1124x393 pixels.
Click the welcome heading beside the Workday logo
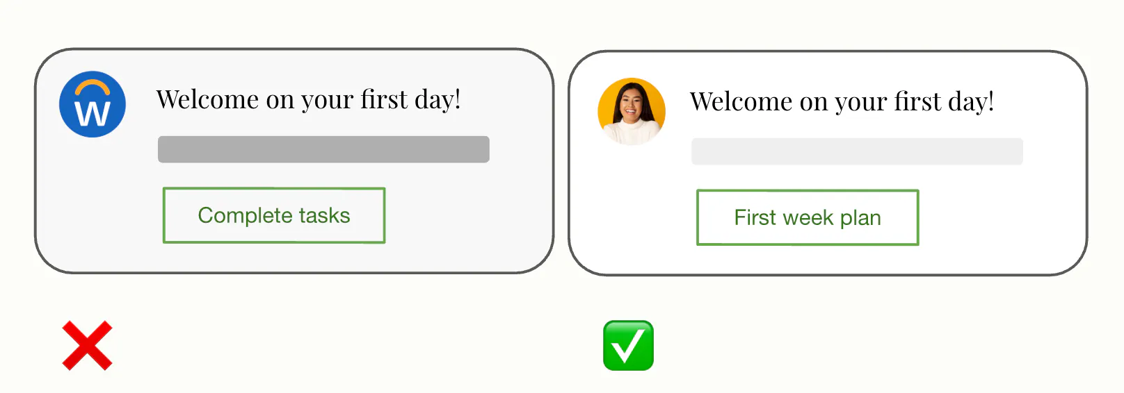click(308, 100)
